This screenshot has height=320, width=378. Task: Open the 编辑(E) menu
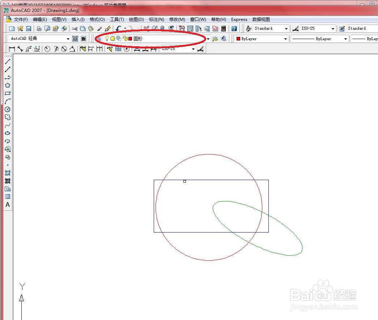coord(40,20)
